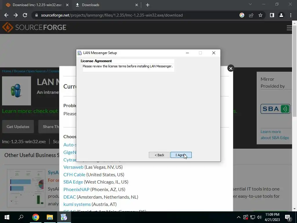Viewport: 297px width, 223px height.
Task: Open Learn more about SBA Edge
Action: 275,135
